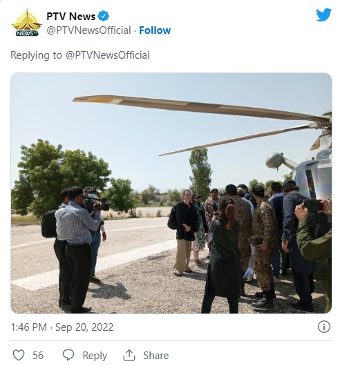Click the 1:46 PM time text

click(x=29, y=327)
